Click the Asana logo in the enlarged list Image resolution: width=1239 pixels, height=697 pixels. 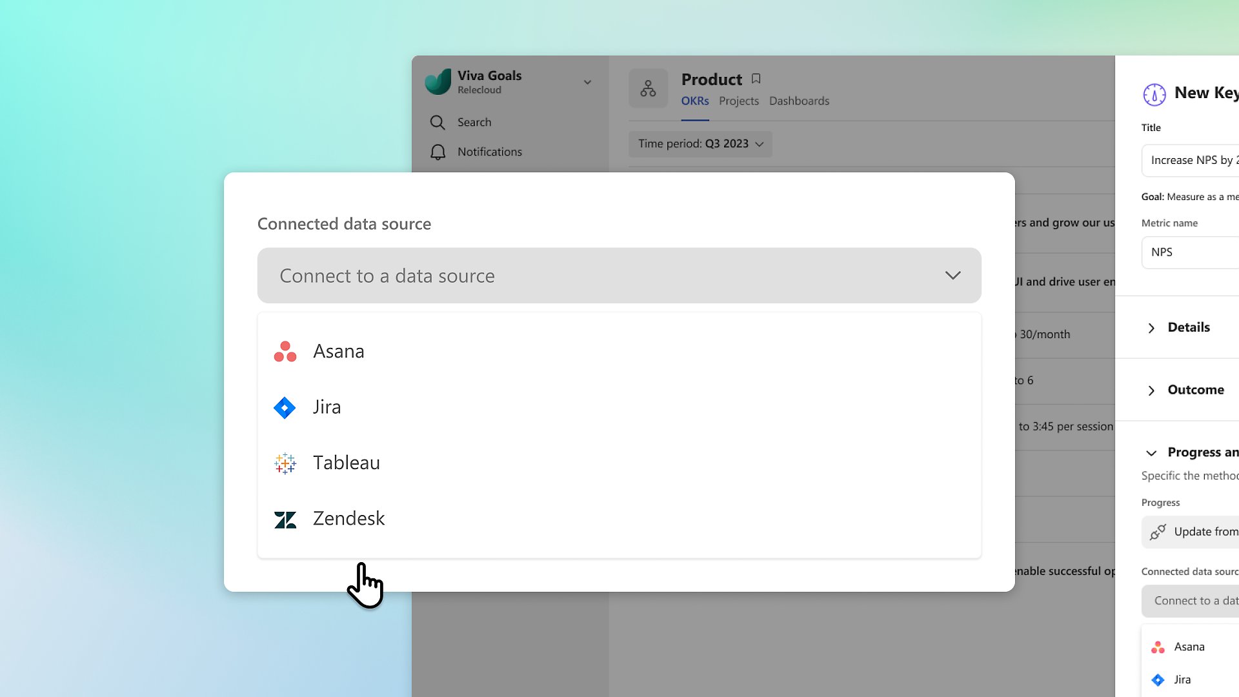(285, 352)
